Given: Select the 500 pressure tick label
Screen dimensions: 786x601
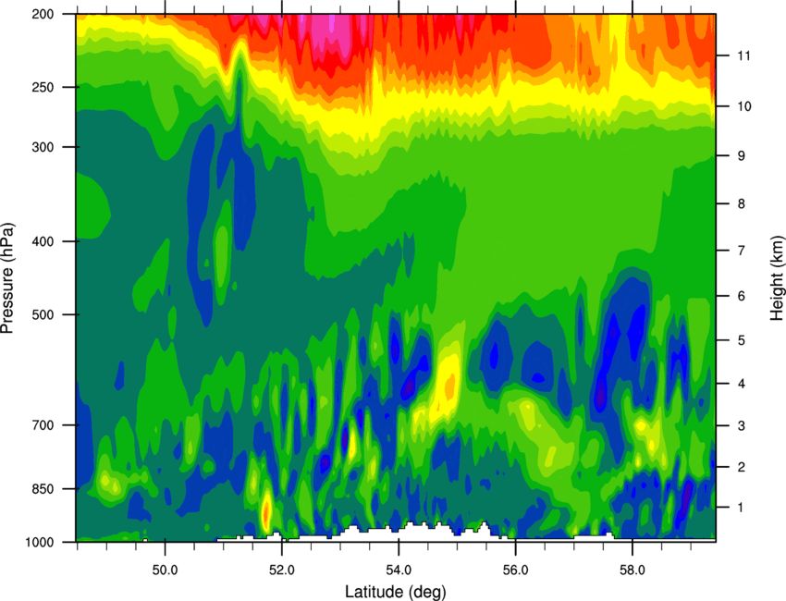Looking at the screenshot, I should [43, 314].
